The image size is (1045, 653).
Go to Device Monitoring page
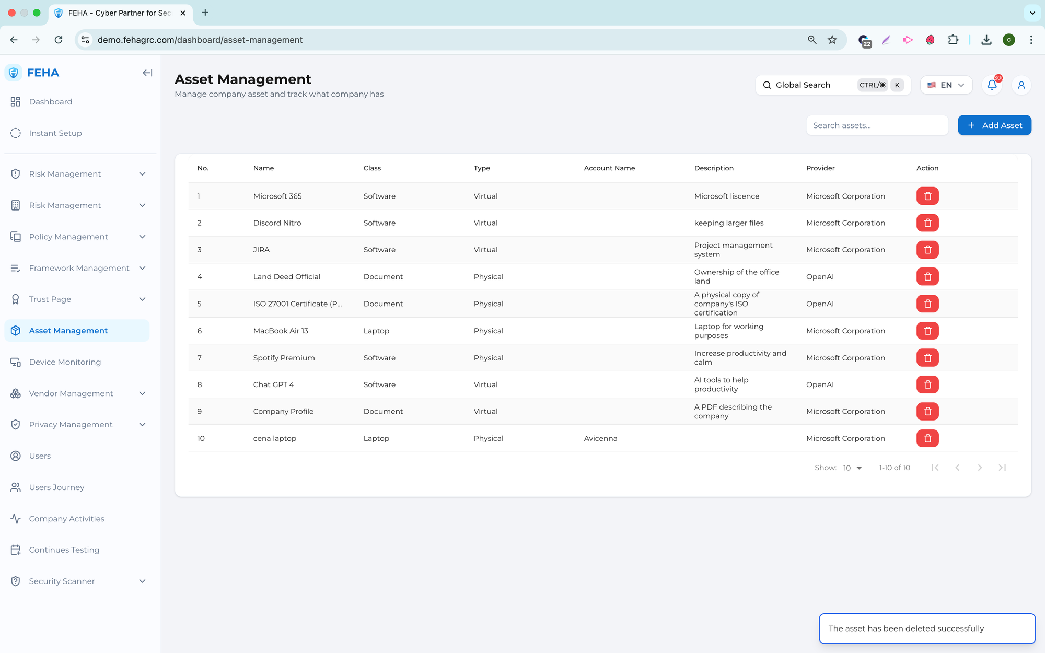tap(65, 362)
